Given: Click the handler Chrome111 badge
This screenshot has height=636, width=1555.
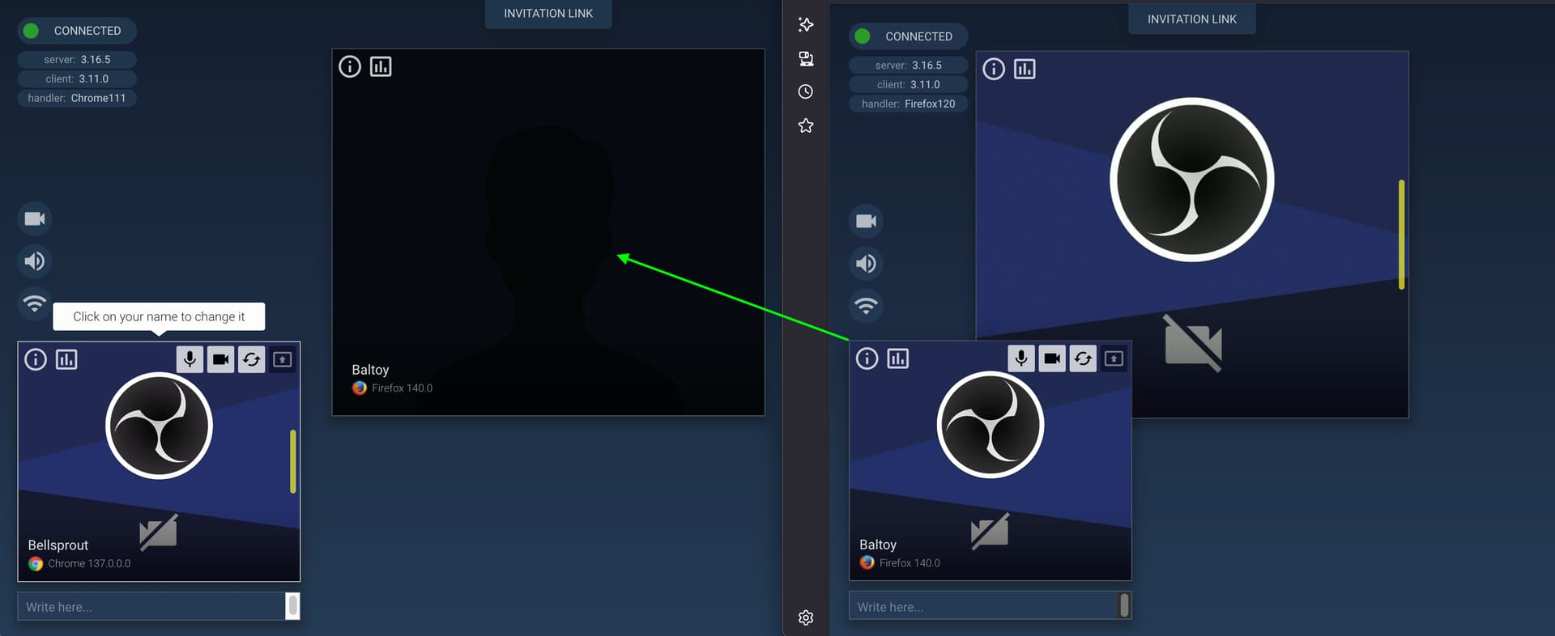Looking at the screenshot, I should click(77, 99).
